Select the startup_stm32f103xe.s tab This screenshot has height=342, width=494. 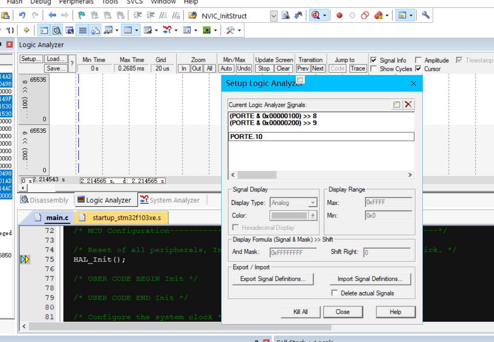121,218
